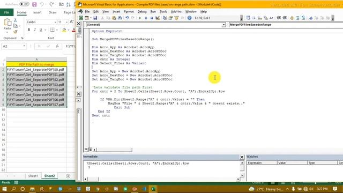The image size is (343, 193).
Task: Open the Tools menu
Action: point(163,12)
